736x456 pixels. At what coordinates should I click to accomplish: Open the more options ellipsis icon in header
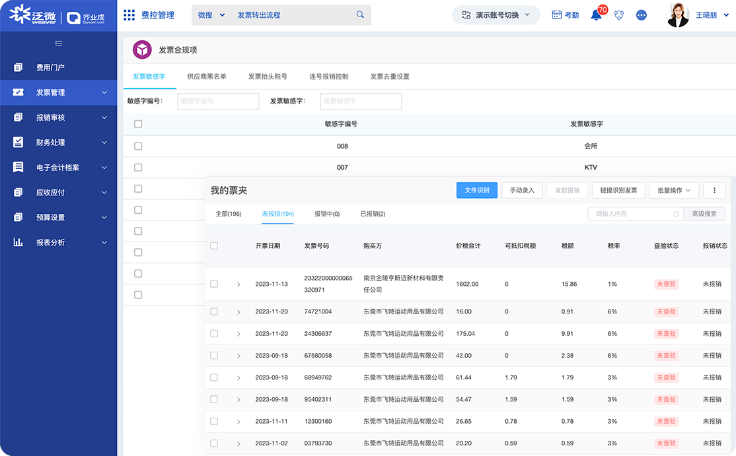coord(641,15)
